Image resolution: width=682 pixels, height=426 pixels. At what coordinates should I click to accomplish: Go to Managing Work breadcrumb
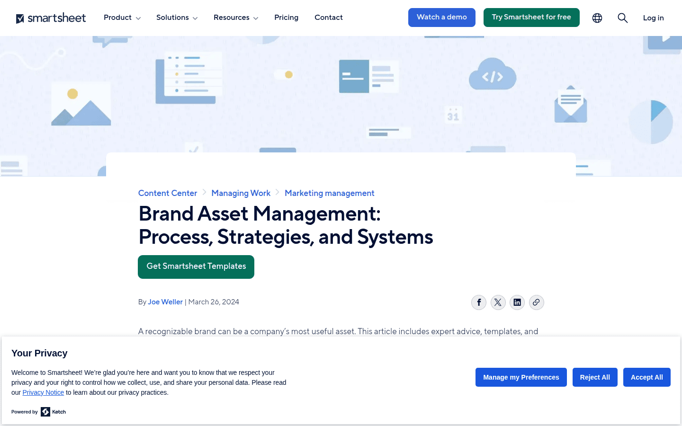click(241, 193)
